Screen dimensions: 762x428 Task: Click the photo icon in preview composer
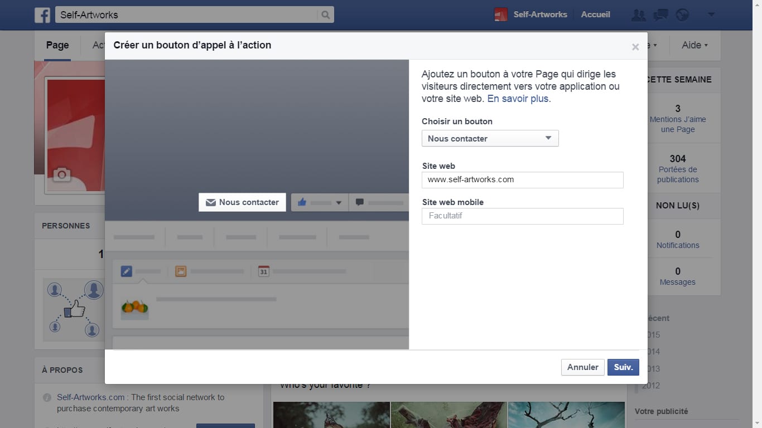click(181, 271)
